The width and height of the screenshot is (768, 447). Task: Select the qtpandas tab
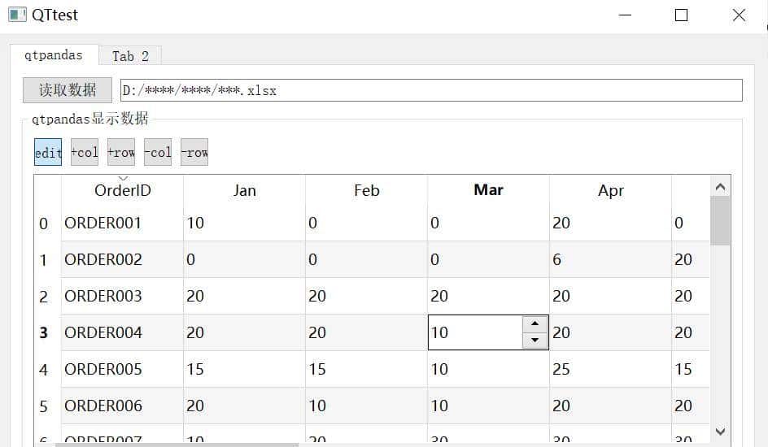(54, 55)
